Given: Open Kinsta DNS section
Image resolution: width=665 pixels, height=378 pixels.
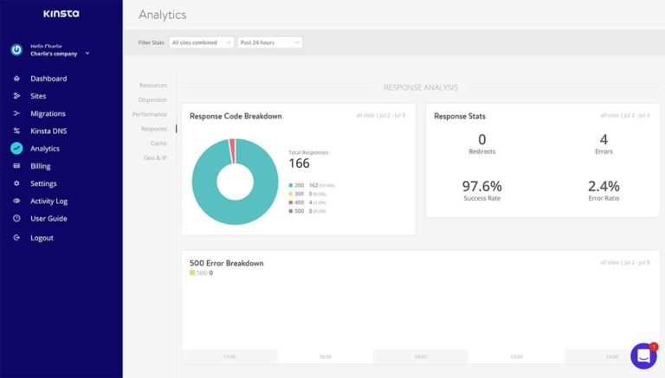Looking at the screenshot, I should [x=48, y=131].
